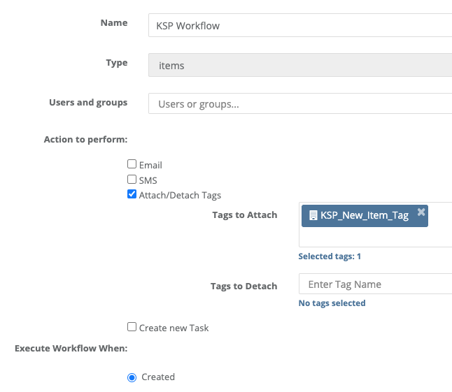The width and height of the screenshot is (452, 392).
Task: Enable the Create new Task checkbox
Action: point(132,327)
